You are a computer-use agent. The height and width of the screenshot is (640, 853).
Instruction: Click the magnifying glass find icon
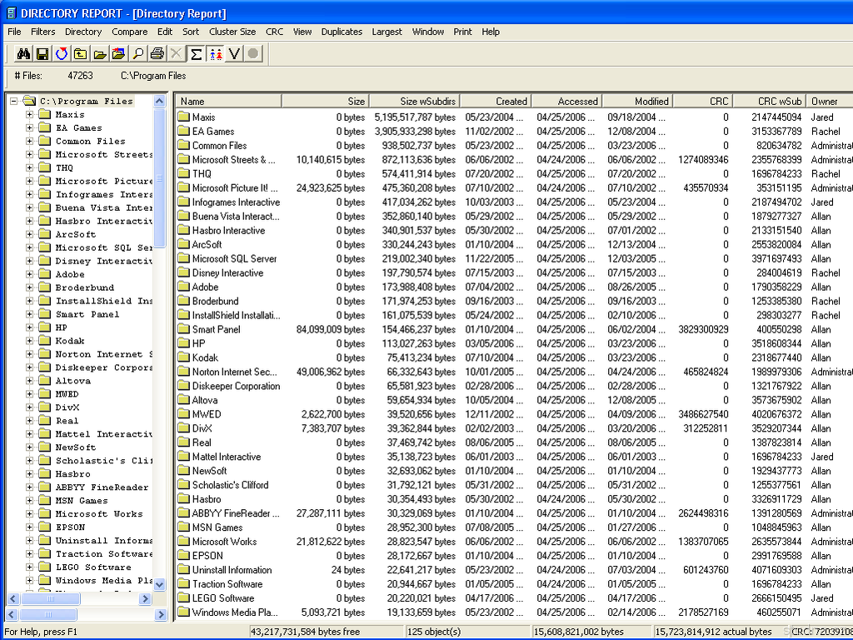(x=138, y=54)
